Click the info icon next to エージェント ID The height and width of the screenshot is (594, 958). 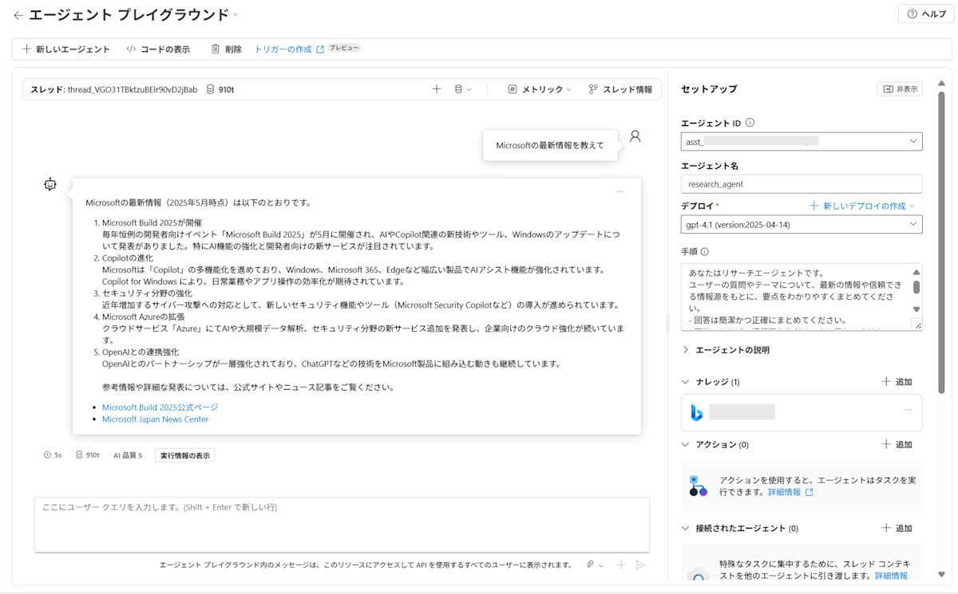750,124
